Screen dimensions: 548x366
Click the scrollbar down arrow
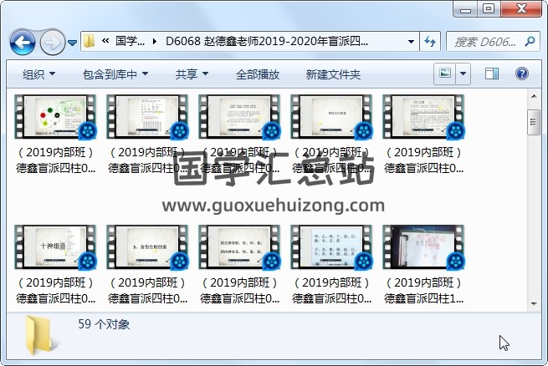pyautogui.click(x=534, y=303)
